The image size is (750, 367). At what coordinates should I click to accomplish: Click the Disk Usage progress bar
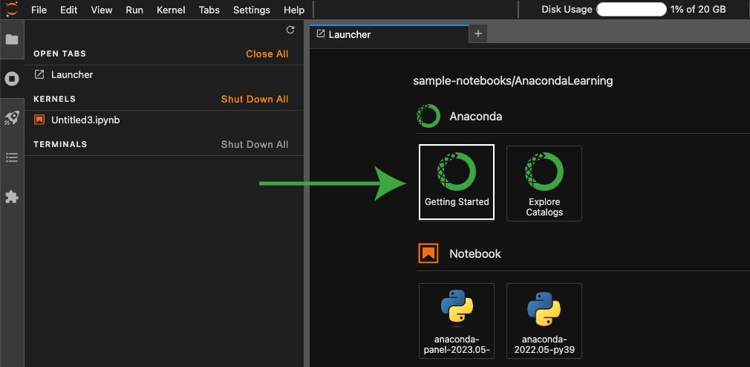[x=631, y=10]
